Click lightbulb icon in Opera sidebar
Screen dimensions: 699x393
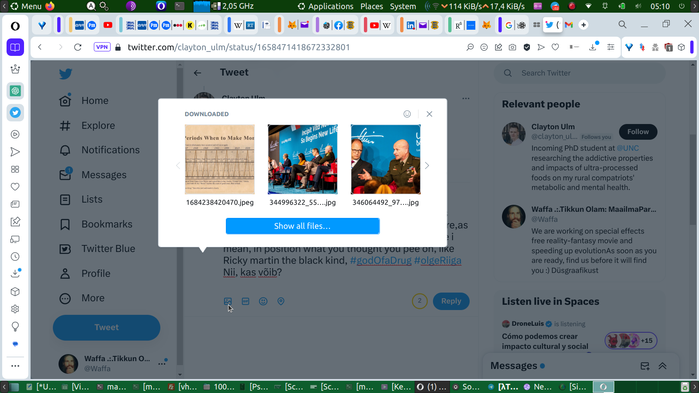(x=15, y=327)
